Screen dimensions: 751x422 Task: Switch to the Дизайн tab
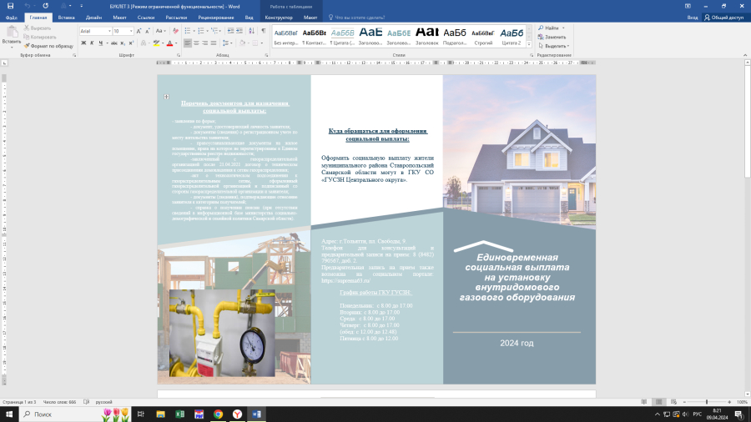coord(93,18)
